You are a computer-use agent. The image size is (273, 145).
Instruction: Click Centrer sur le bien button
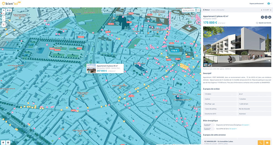pyautogui.click(x=189, y=10)
